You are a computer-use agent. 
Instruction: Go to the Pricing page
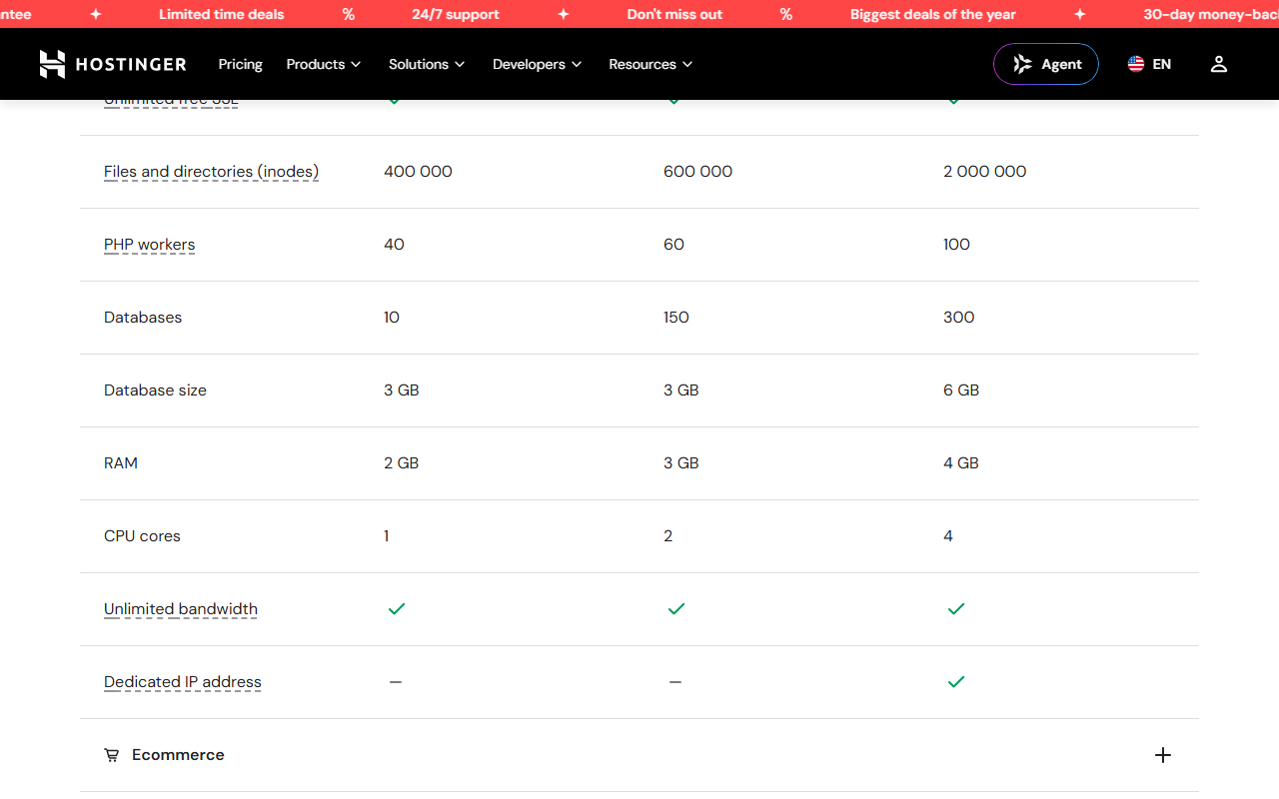pyautogui.click(x=241, y=64)
